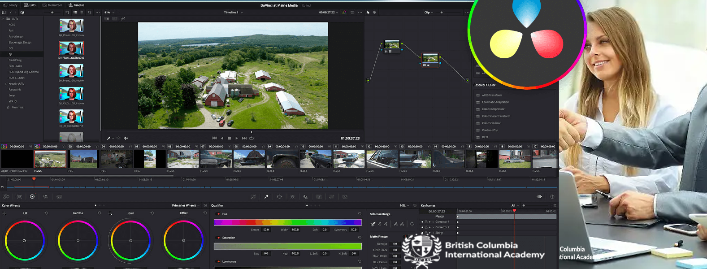Screen dimensions: 707x269
Task: Open the Sizing palette icon
Action: tap(332, 196)
